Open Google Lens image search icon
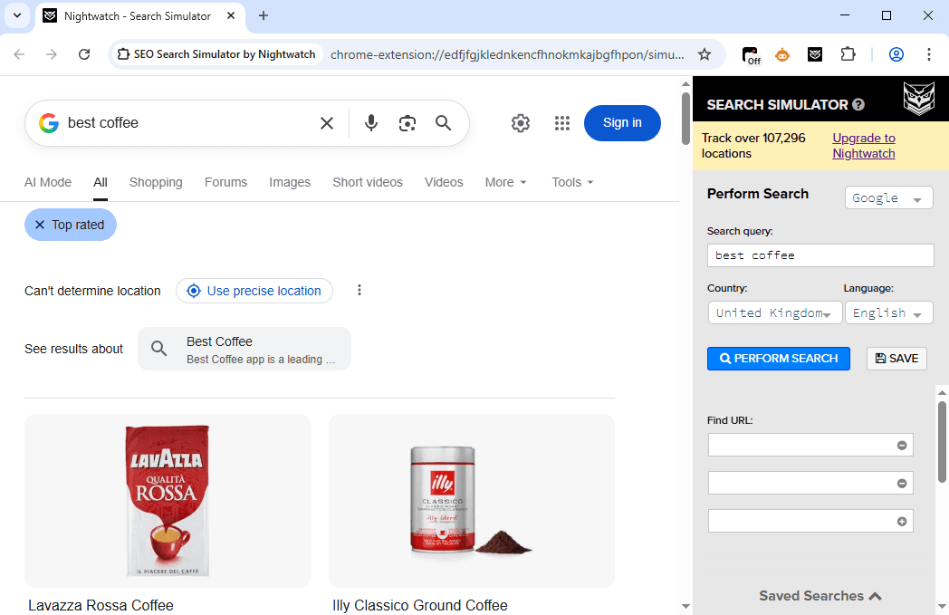Viewport: 949px width, 615px height. (407, 123)
